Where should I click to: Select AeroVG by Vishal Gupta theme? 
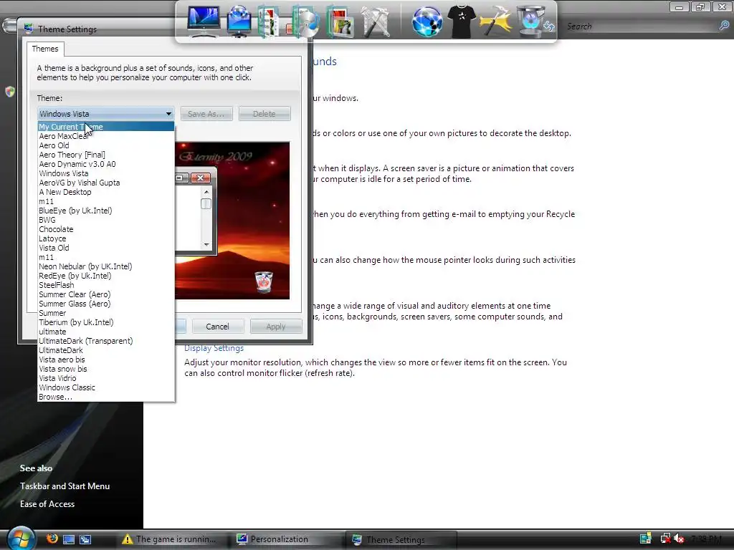tap(106, 183)
